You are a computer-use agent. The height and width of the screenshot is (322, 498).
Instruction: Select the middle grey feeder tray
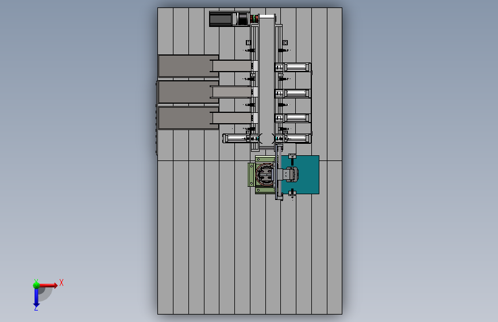point(188,92)
